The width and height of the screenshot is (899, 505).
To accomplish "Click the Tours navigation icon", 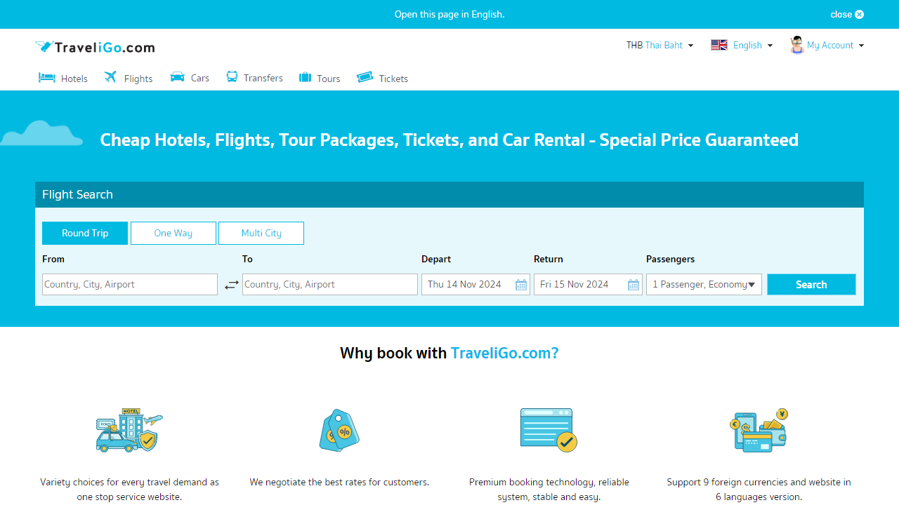I will point(306,77).
